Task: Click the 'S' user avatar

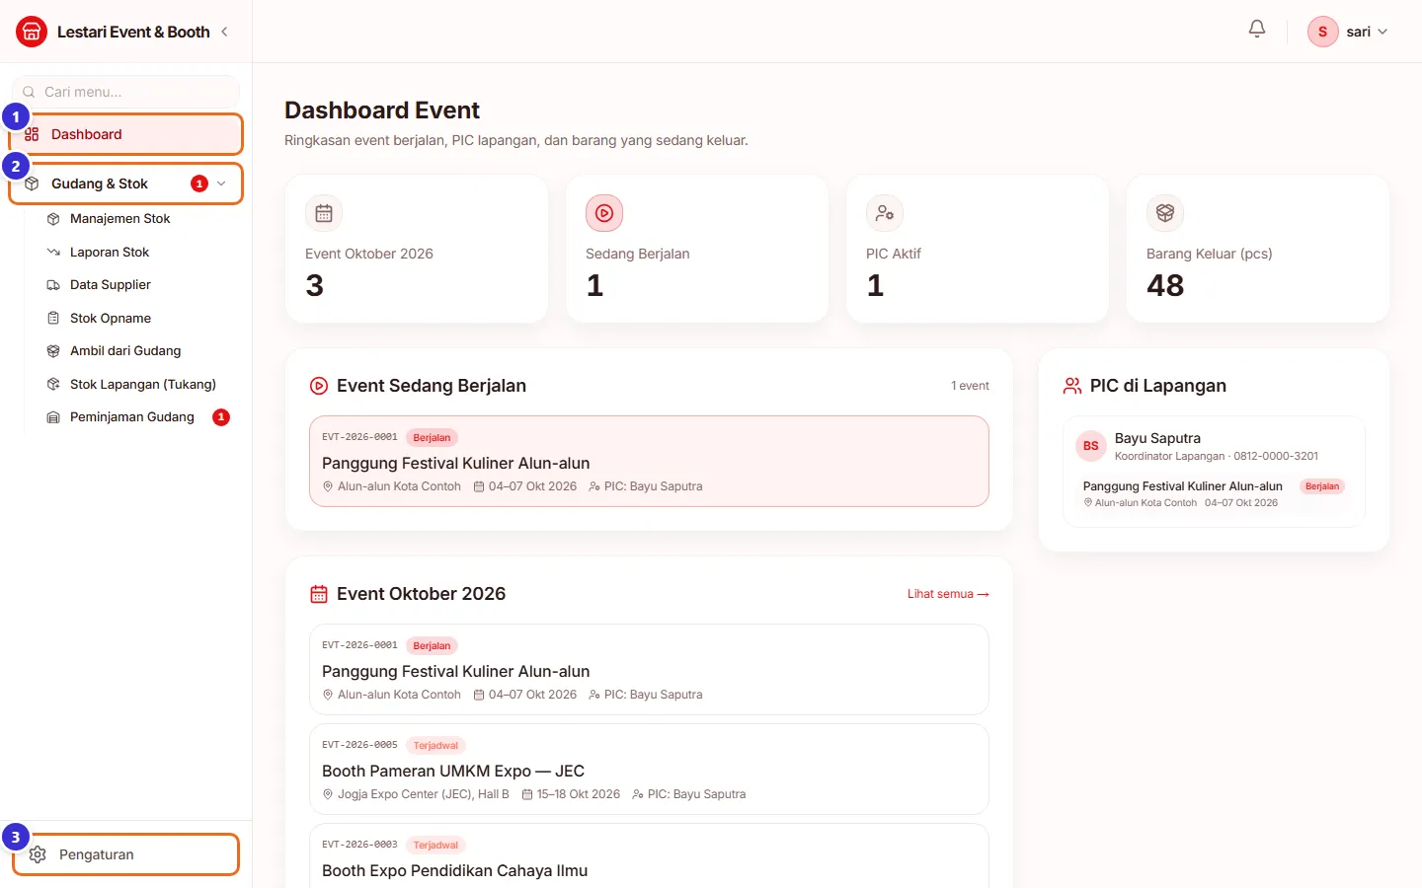Action: coord(1322,32)
